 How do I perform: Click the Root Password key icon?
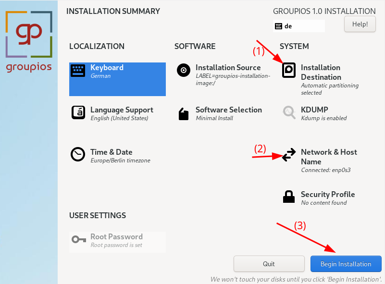coord(78,239)
